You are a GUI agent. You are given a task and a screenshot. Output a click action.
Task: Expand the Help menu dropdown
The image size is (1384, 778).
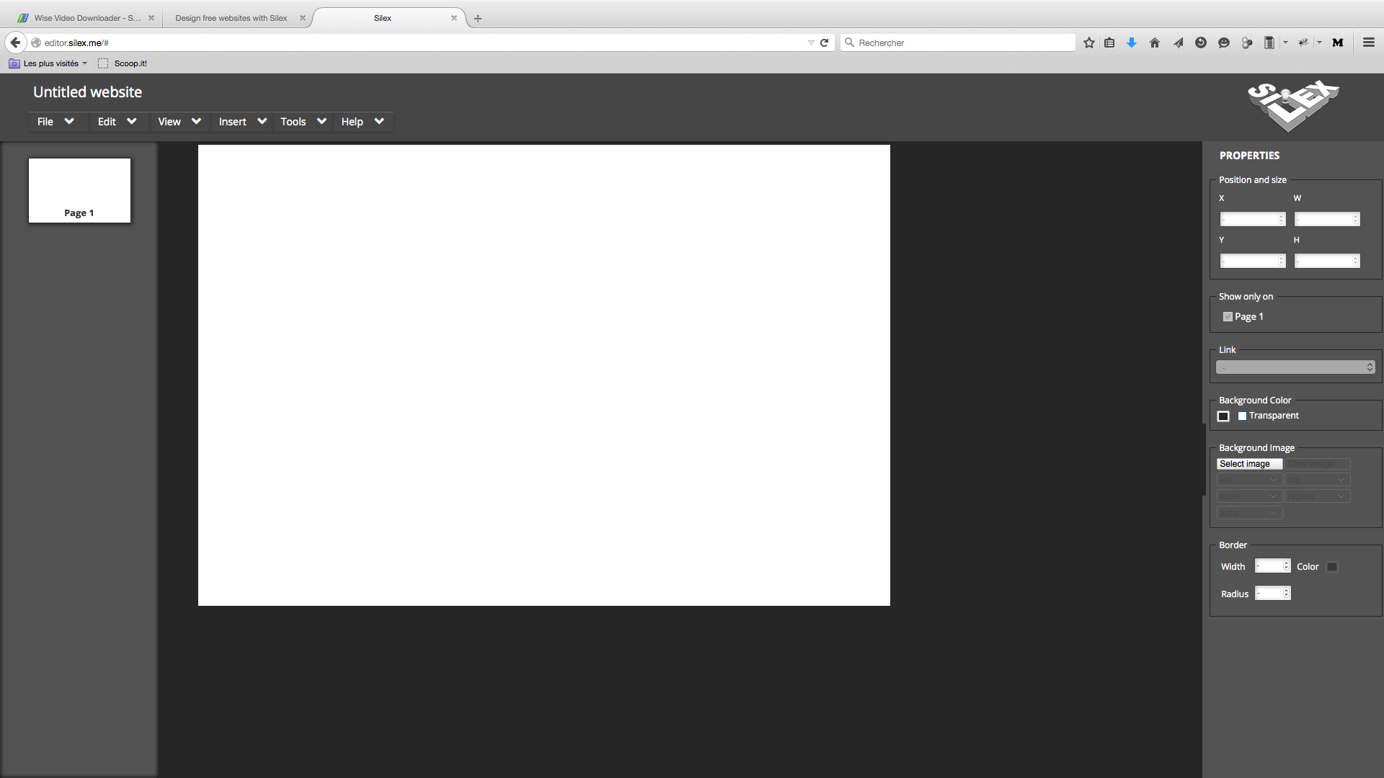tap(360, 122)
